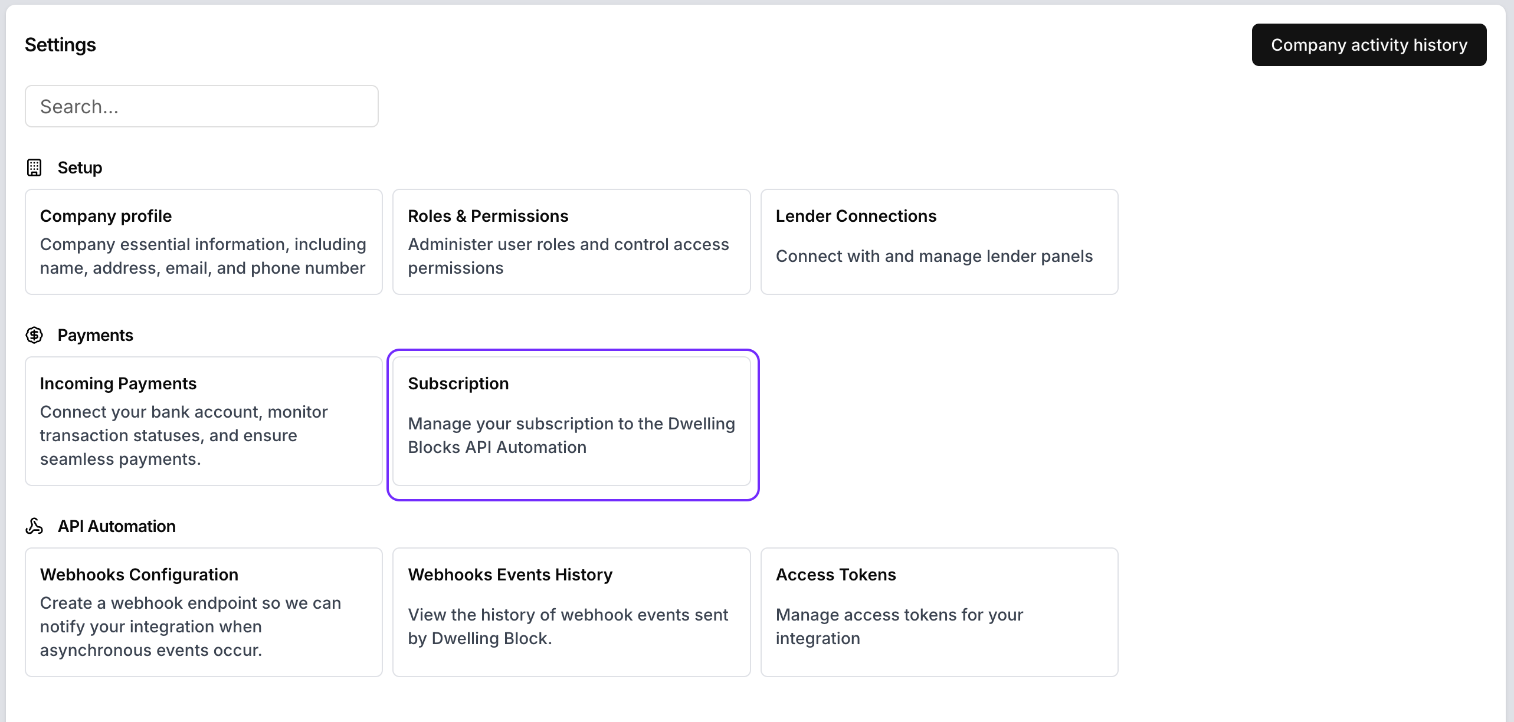Click the Subscription description about Dwelling Blocks

(x=571, y=435)
